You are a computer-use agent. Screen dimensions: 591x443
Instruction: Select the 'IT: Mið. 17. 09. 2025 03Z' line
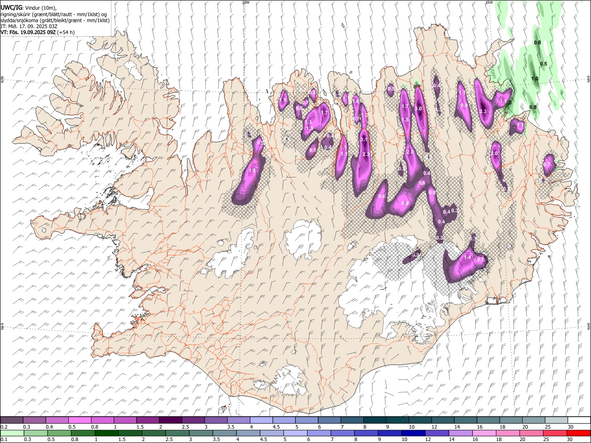(x=29, y=26)
